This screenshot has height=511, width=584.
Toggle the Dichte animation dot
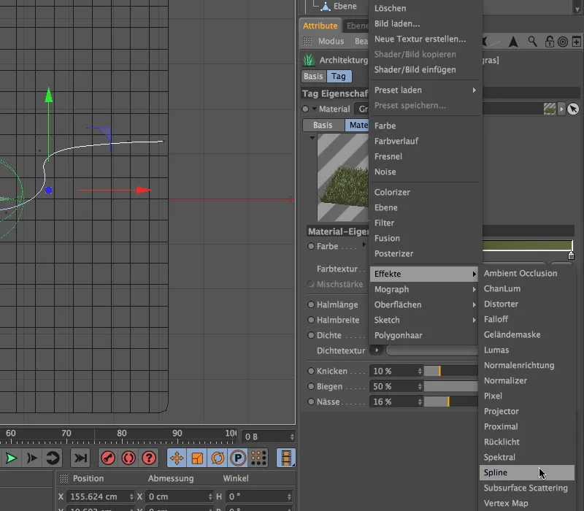[311, 335]
